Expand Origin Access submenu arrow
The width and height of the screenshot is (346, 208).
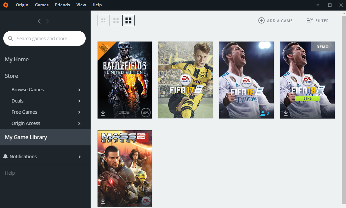(x=79, y=124)
